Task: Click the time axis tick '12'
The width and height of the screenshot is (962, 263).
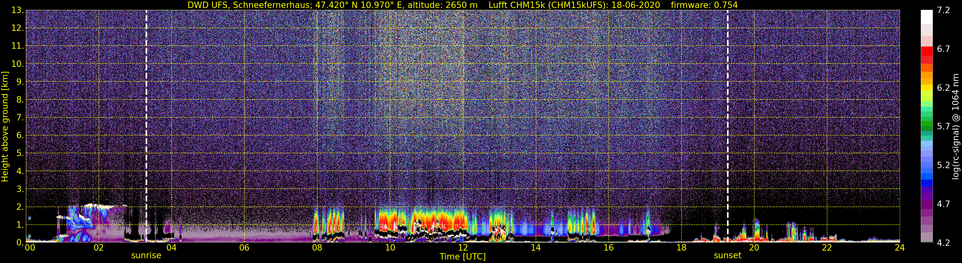Action: tap(463, 248)
